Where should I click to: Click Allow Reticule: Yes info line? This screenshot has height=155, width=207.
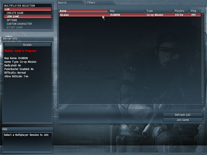[16, 76]
